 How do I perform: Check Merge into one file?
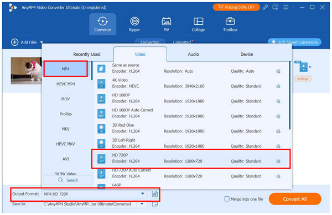[227, 199]
